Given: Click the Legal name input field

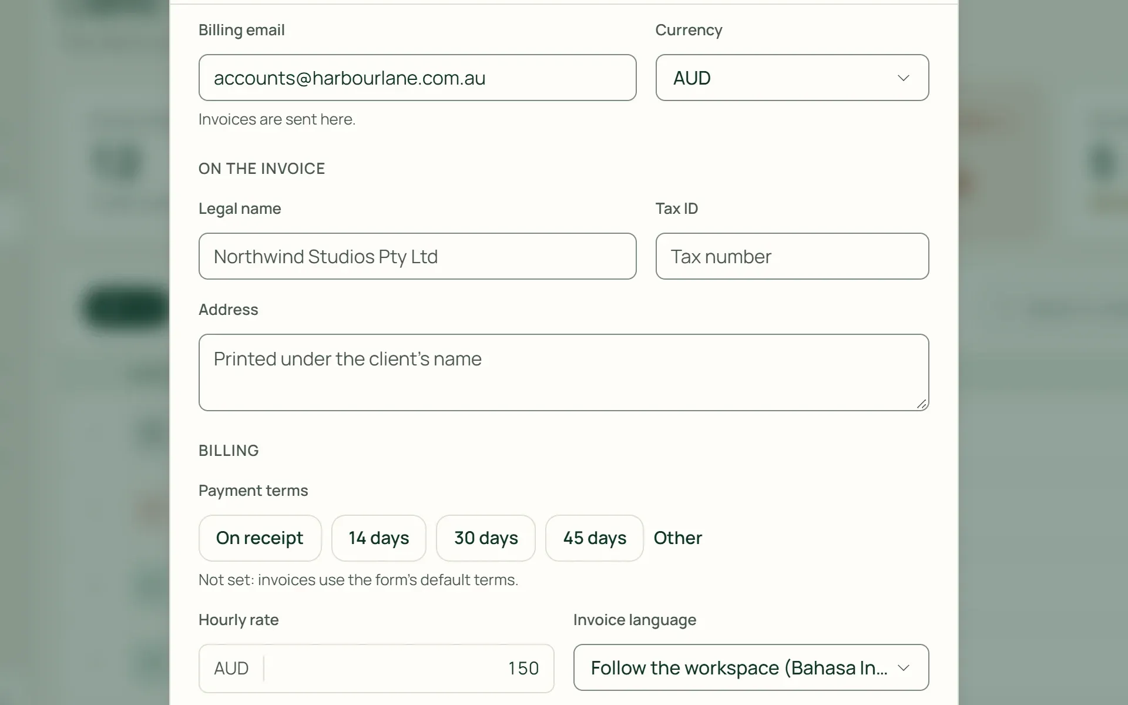Looking at the screenshot, I should point(417,256).
